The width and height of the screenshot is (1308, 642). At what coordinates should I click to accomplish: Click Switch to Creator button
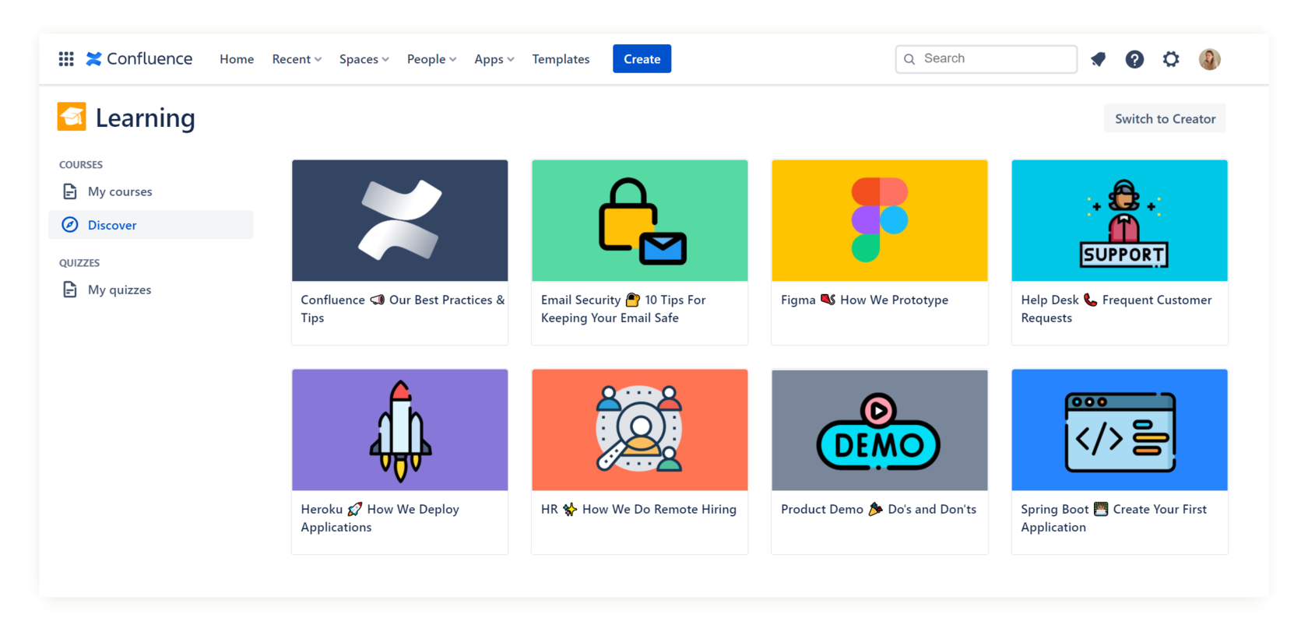(1165, 118)
